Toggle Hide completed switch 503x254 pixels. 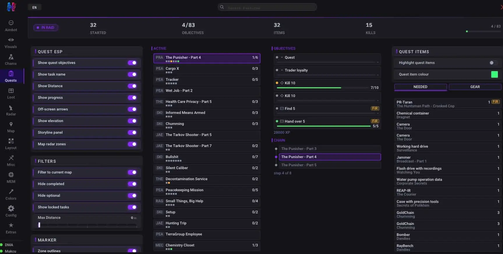coord(132,184)
